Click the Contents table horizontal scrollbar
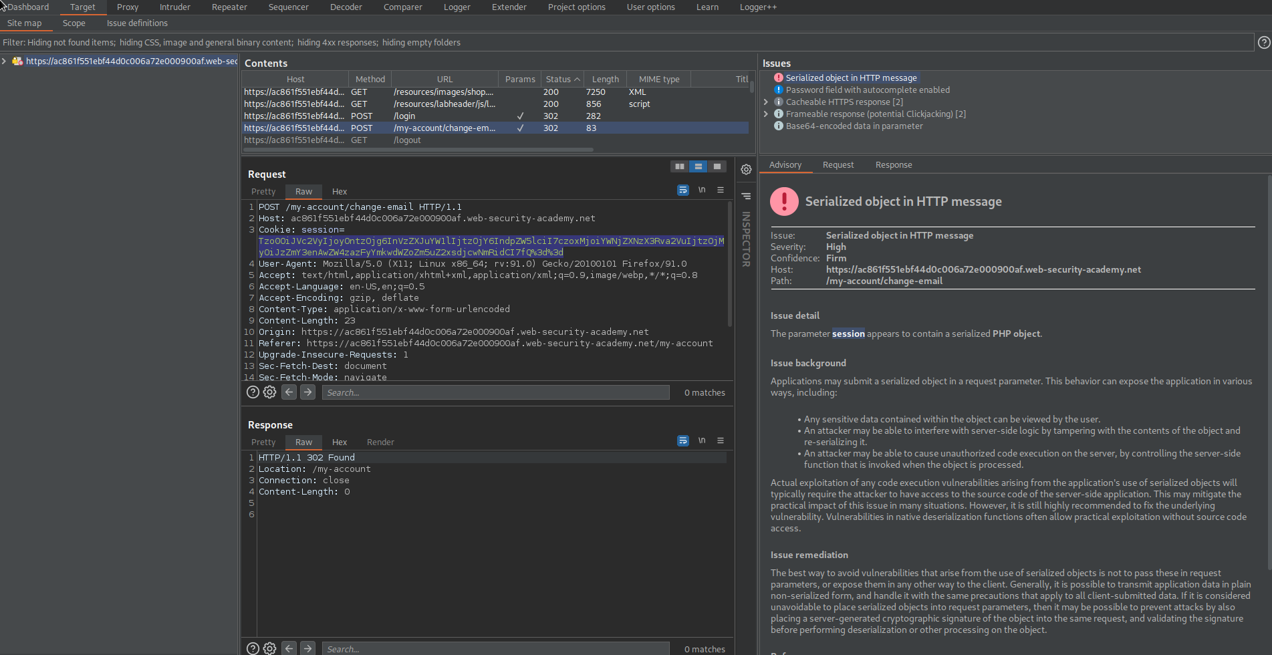The width and height of the screenshot is (1272, 655). click(418, 150)
